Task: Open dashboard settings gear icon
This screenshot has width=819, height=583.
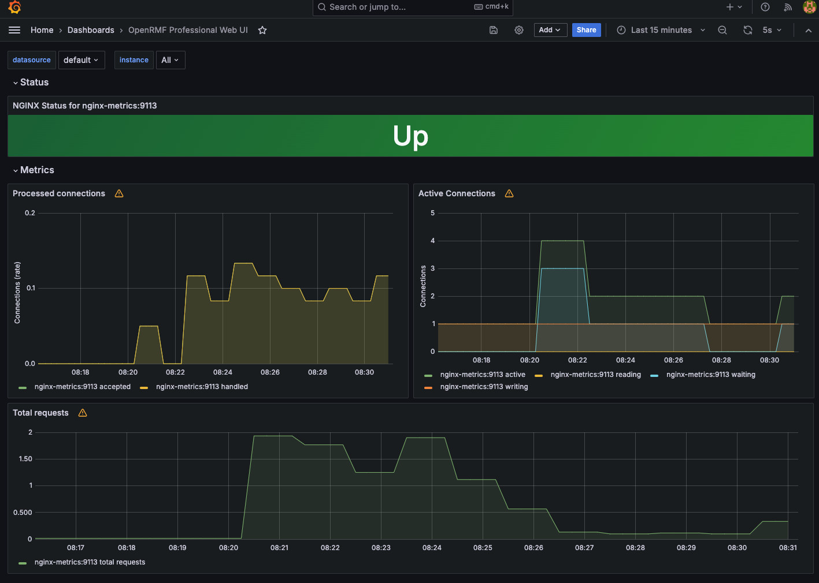Action: tap(519, 30)
